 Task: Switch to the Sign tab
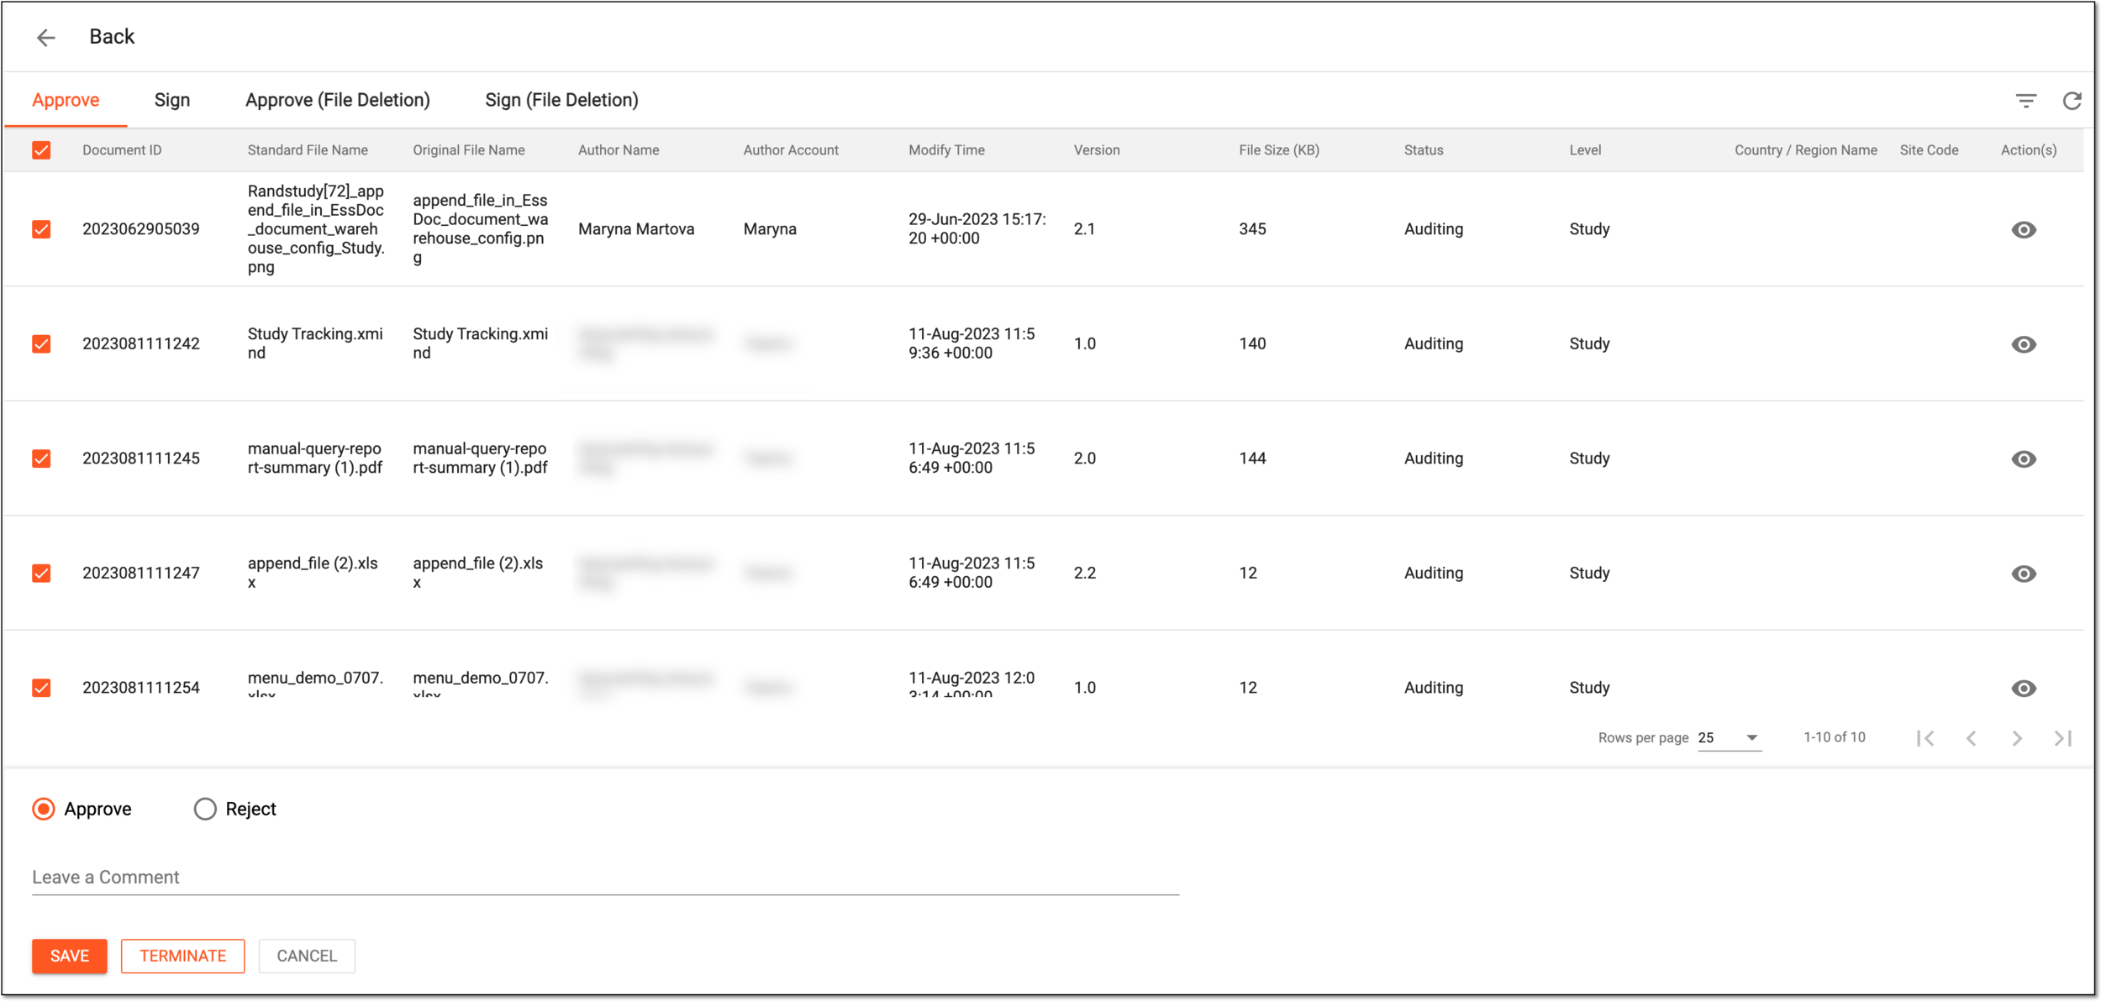[172, 100]
